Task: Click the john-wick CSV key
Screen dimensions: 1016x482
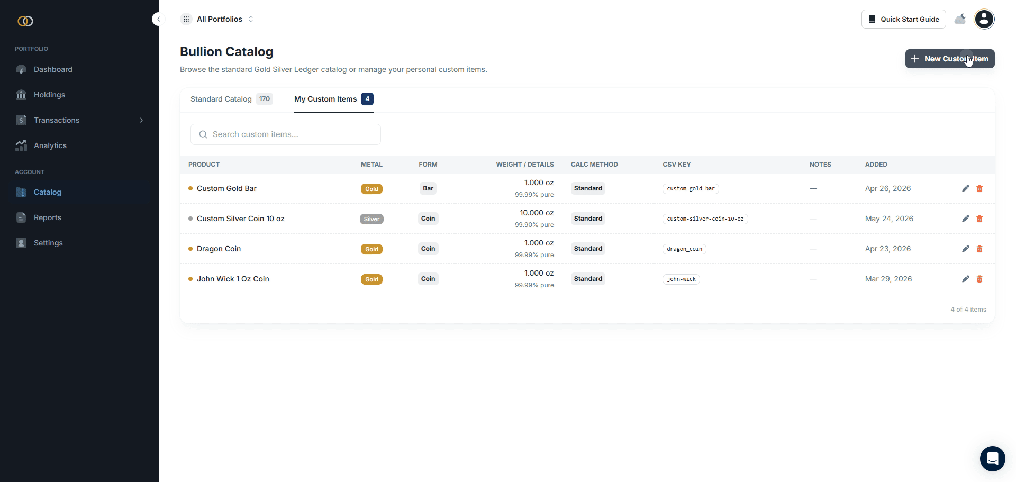Action: coord(681,279)
